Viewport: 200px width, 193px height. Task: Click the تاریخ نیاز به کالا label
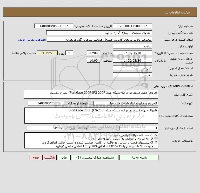click(77, 103)
